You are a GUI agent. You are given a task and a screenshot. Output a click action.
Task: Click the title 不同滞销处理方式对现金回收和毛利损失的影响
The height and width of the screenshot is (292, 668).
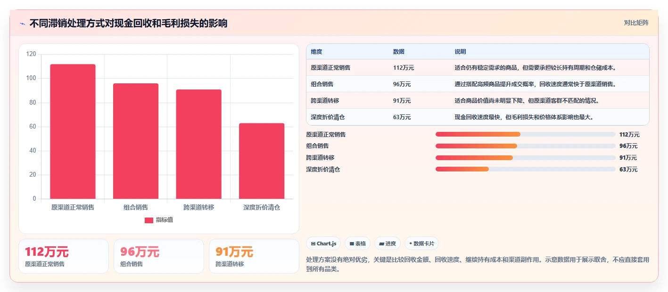(128, 24)
